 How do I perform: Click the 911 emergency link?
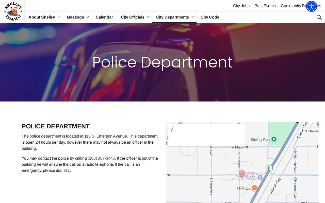[x=67, y=170]
